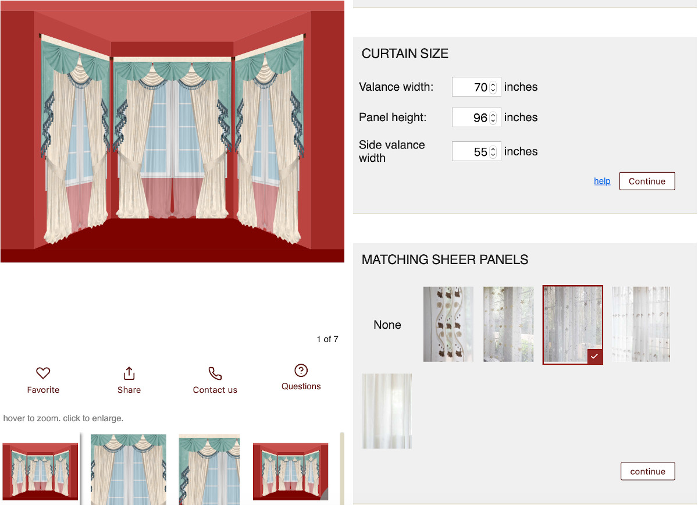Screen dimensions: 698x505
Task: Choose the brown leaf embroidered sheer panel
Action: (448, 324)
